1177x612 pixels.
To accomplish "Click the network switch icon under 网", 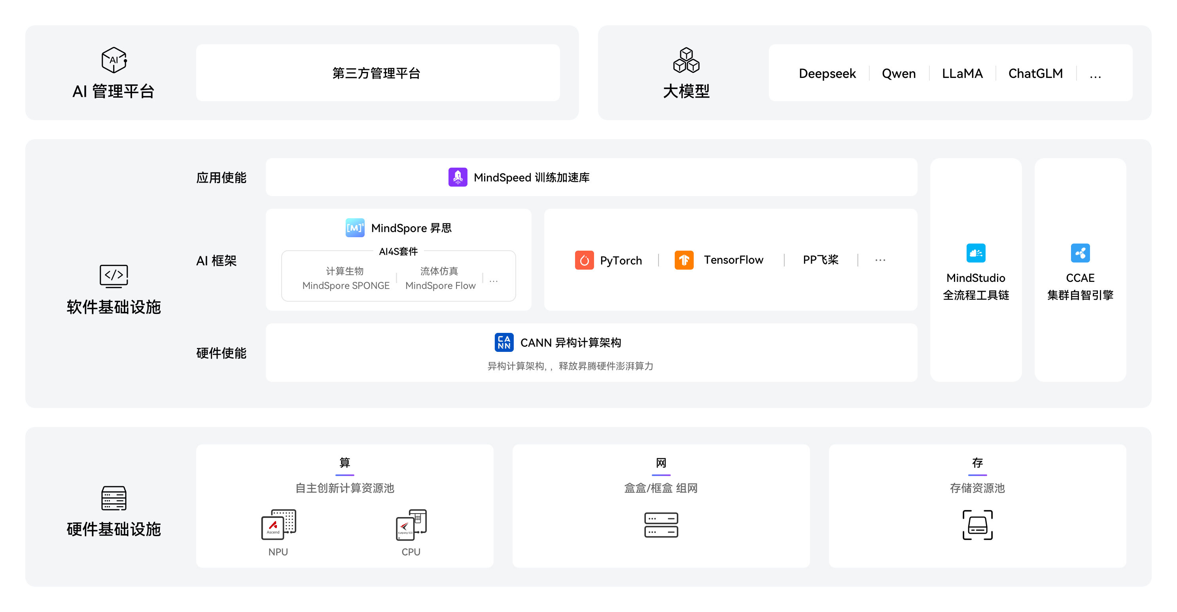I will pos(661,525).
